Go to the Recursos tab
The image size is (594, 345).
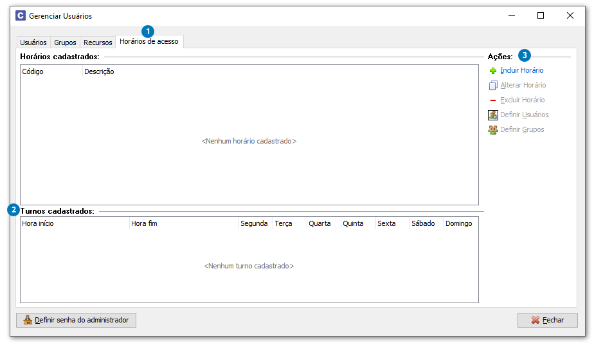click(98, 42)
